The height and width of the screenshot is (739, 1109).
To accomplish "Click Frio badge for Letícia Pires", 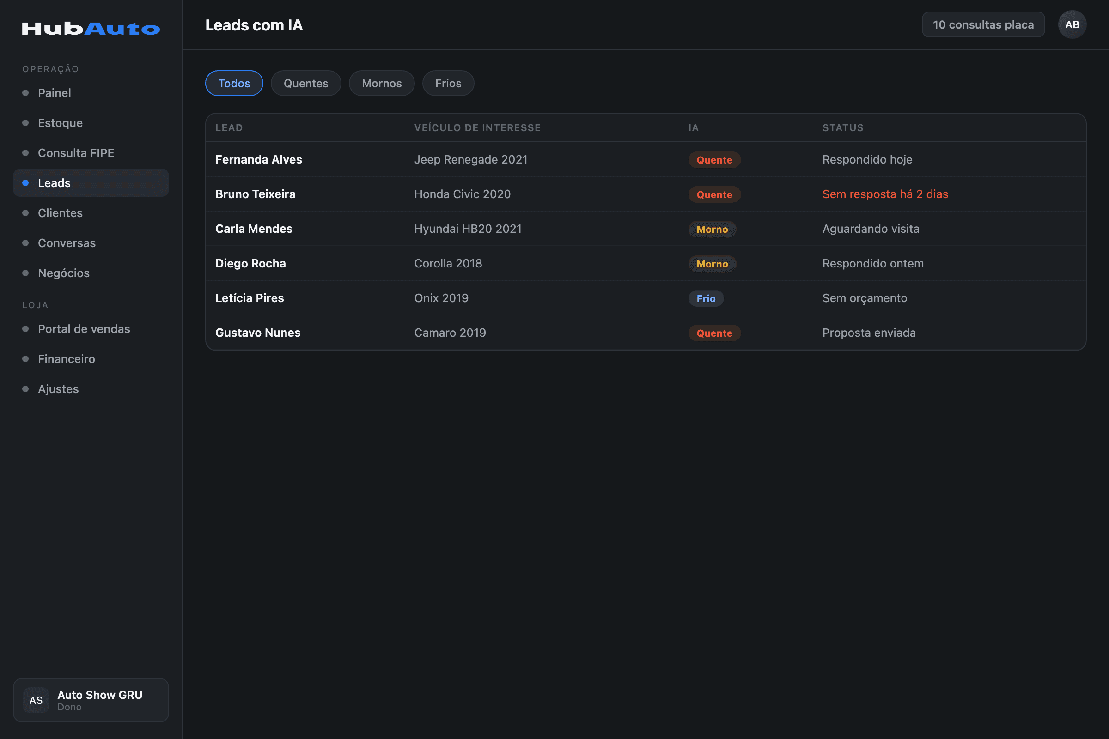I will pos(706,298).
